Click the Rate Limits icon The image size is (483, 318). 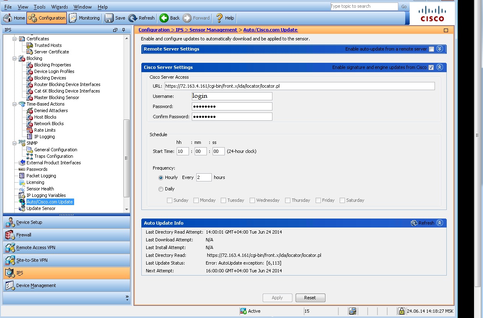point(30,130)
